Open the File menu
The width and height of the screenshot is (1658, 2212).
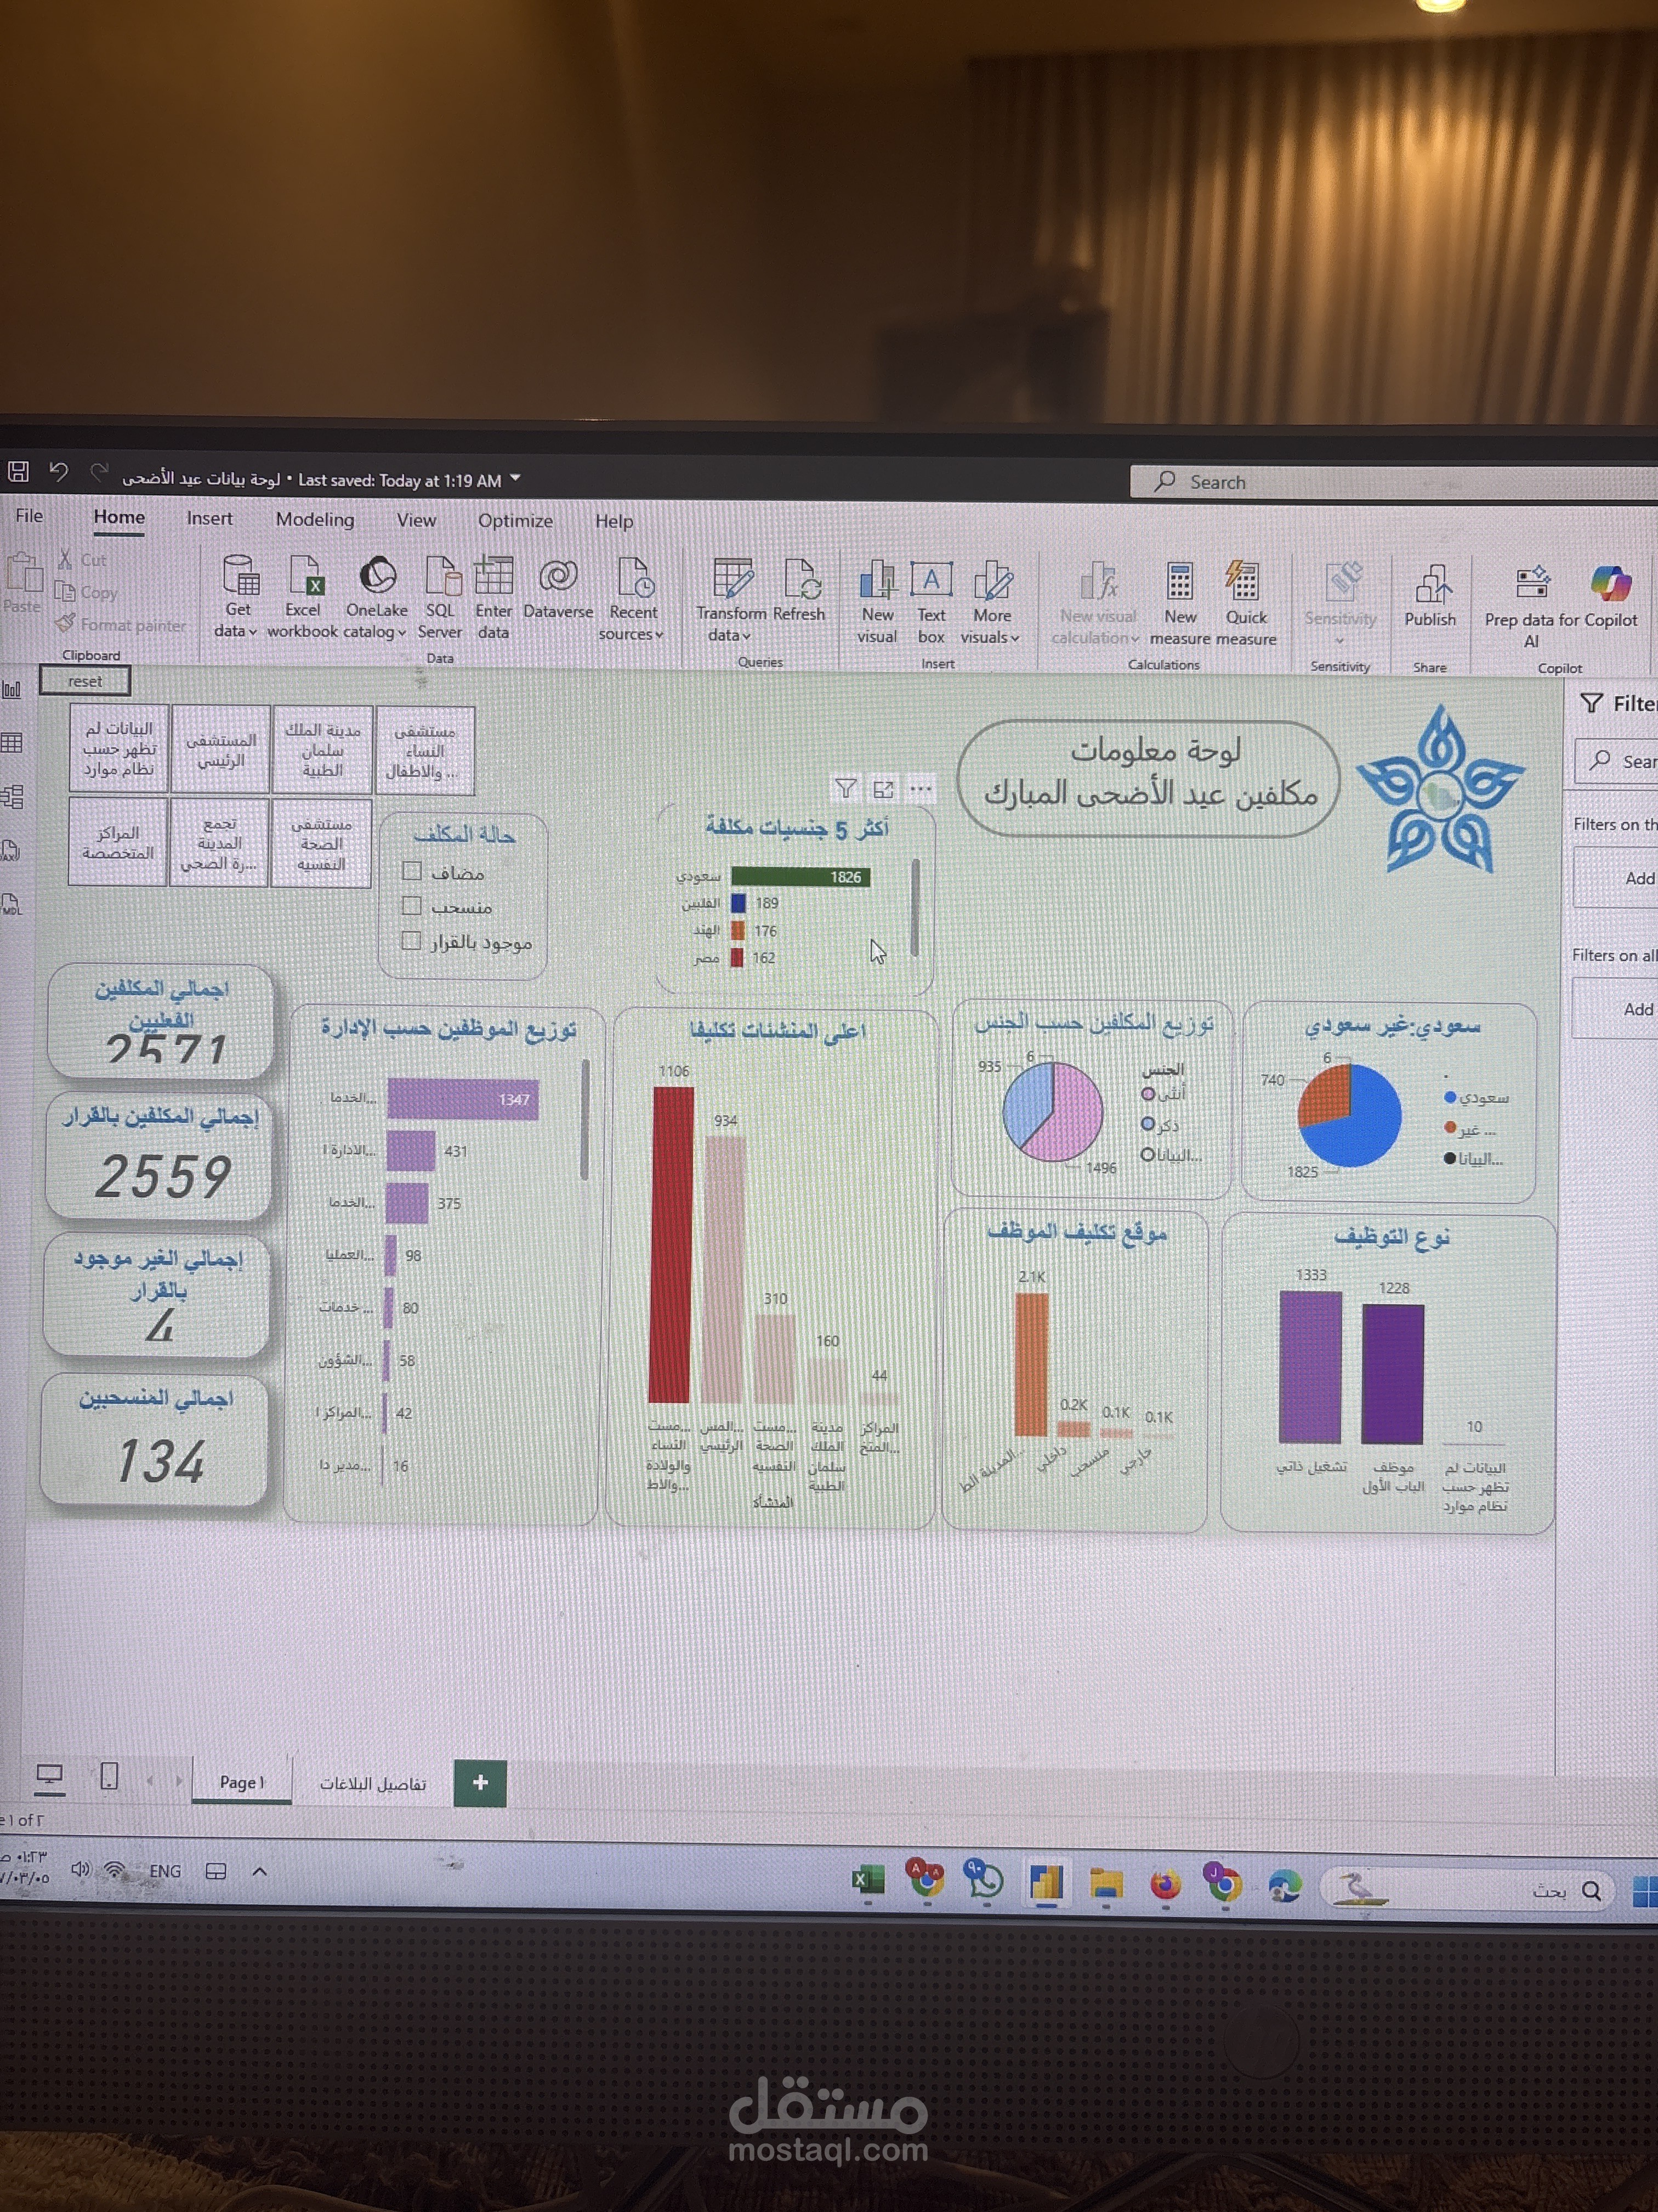[29, 515]
